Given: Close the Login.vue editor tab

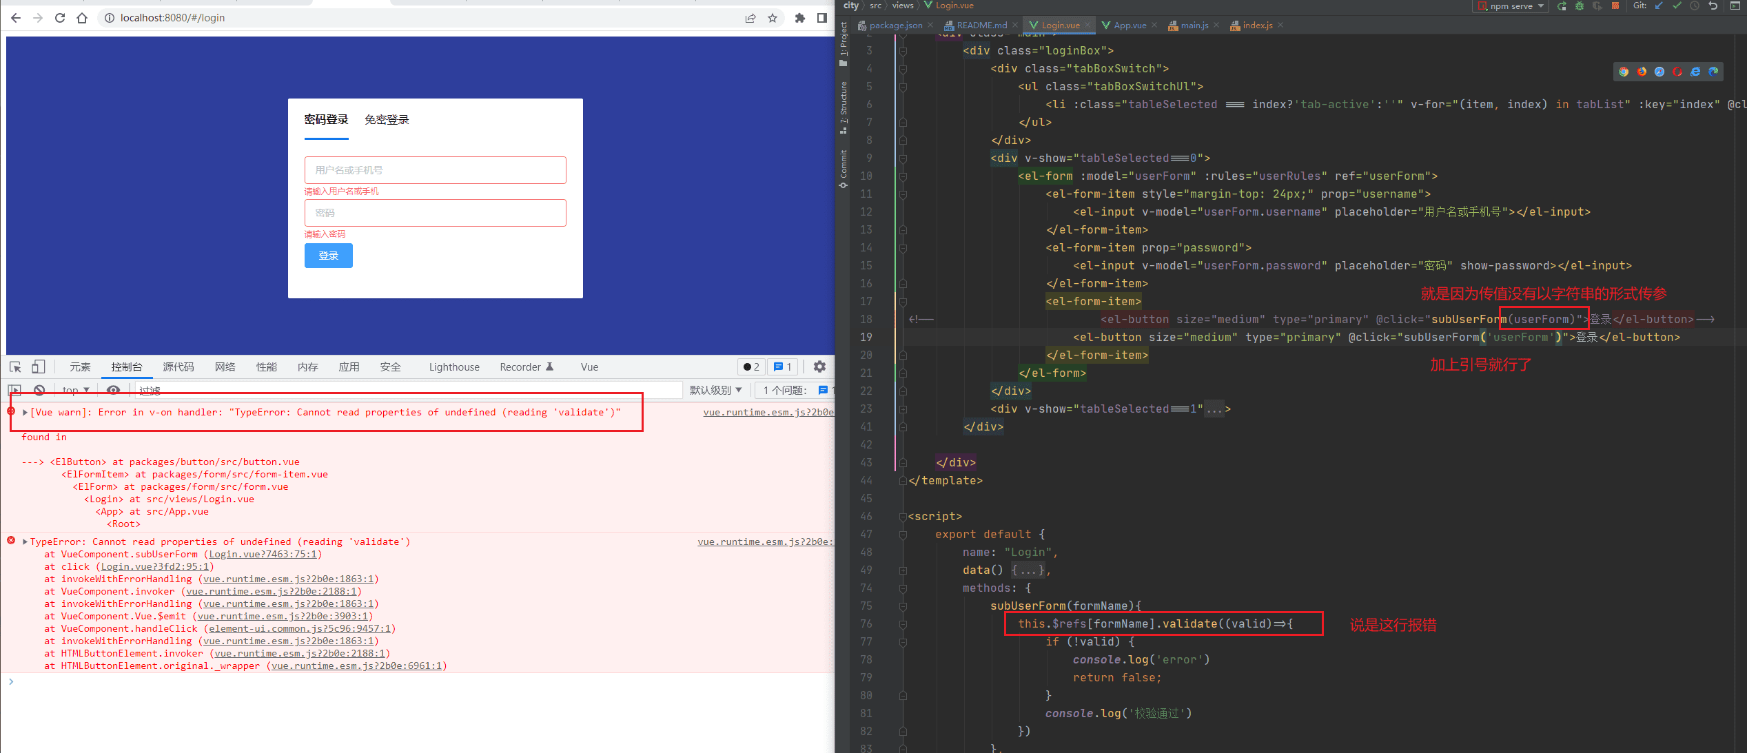Looking at the screenshot, I should click(1088, 25).
